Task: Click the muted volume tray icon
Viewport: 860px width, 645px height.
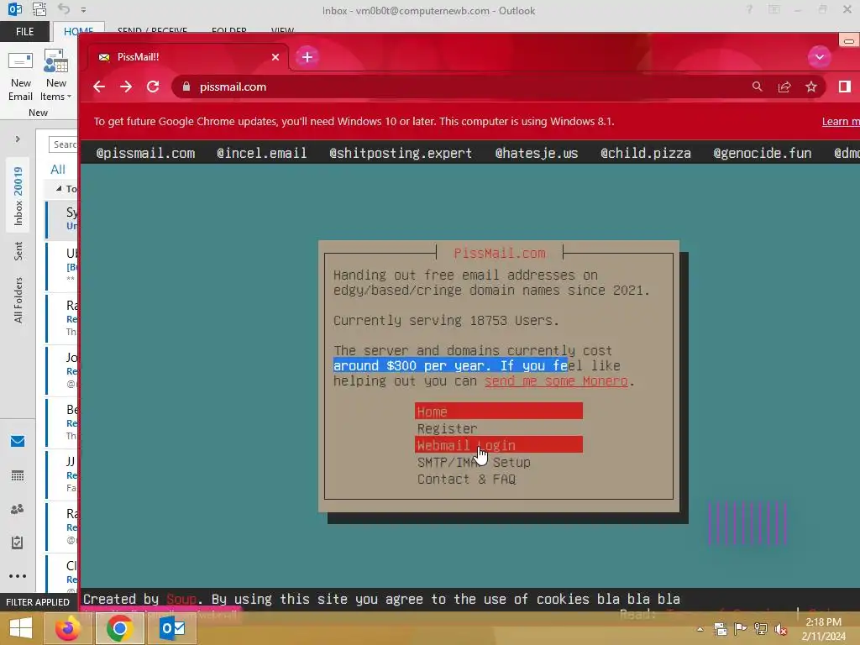Action: click(x=781, y=629)
